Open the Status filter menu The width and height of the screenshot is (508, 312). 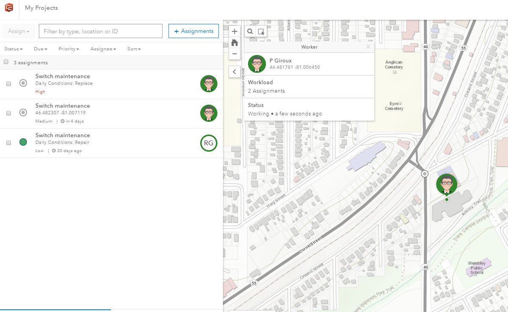[x=13, y=49]
